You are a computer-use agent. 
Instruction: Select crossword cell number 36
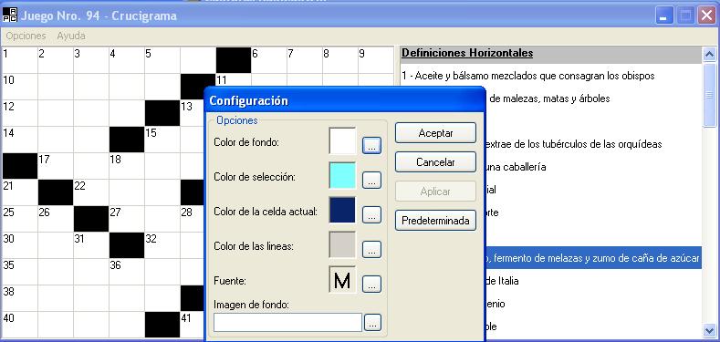tap(127, 271)
